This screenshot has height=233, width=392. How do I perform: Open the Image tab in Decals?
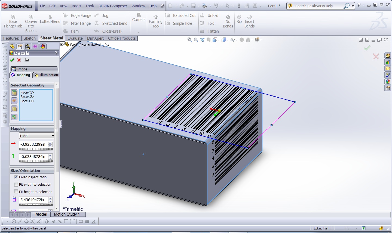click(x=34, y=69)
